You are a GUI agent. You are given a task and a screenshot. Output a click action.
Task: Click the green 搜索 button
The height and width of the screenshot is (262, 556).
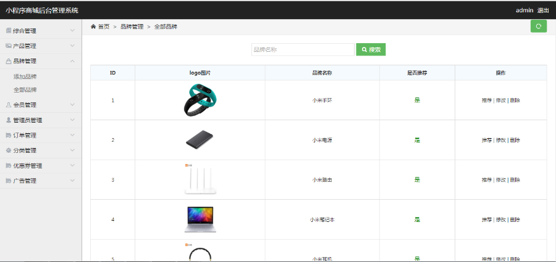coord(371,49)
